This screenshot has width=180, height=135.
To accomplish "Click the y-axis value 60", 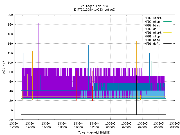I will tap(11, 82).
